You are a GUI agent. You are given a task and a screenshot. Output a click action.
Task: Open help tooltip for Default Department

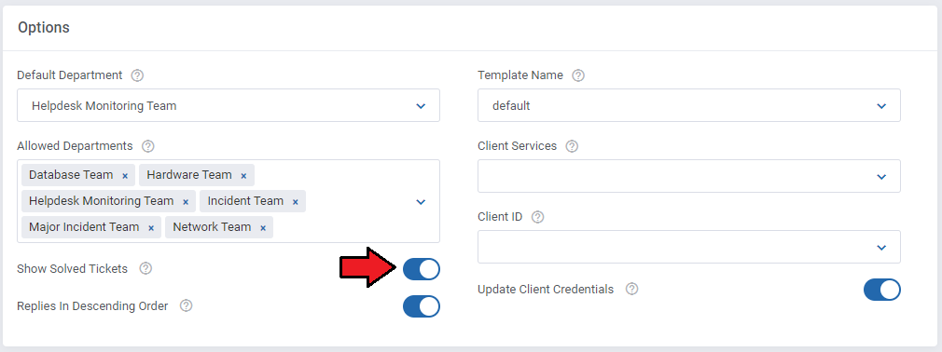[x=138, y=75]
